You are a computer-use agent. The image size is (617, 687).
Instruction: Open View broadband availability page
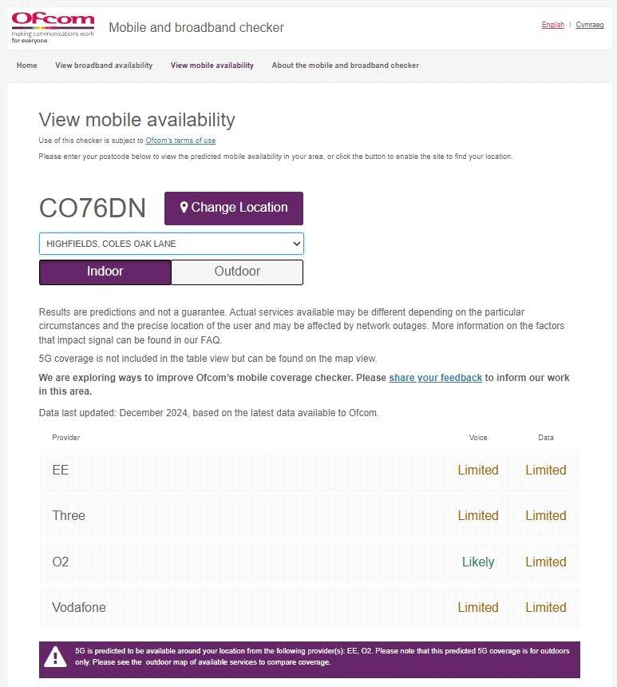[104, 66]
